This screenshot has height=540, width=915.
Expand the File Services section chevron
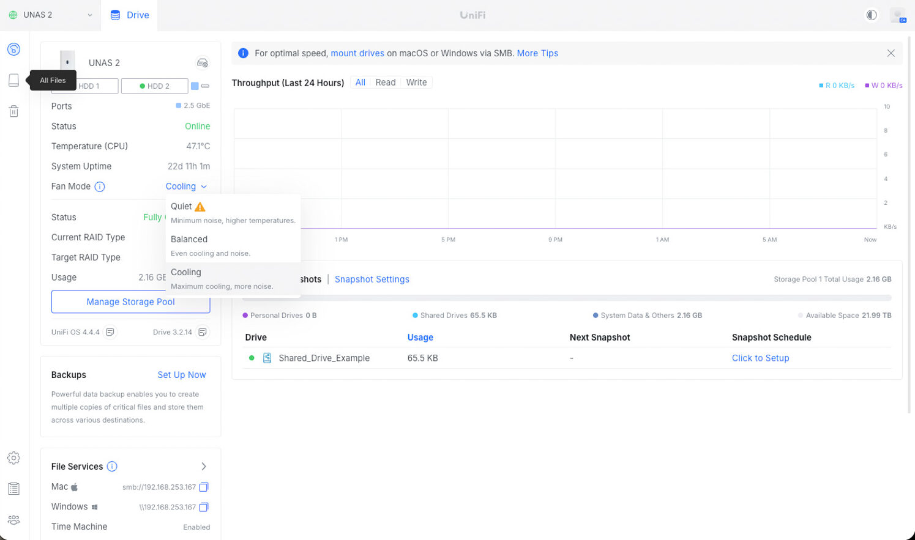(x=204, y=467)
